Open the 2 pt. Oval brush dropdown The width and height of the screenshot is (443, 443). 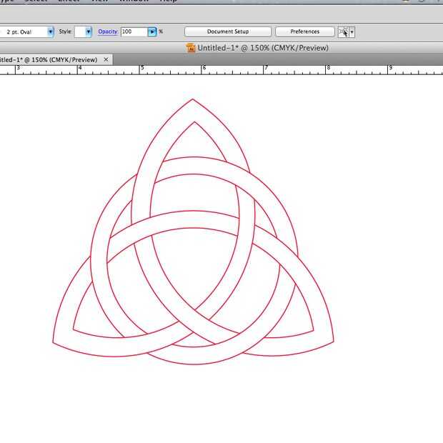tap(51, 32)
